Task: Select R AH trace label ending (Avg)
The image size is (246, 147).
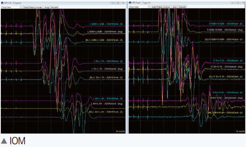Action: pyautogui.click(x=227, y=98)
